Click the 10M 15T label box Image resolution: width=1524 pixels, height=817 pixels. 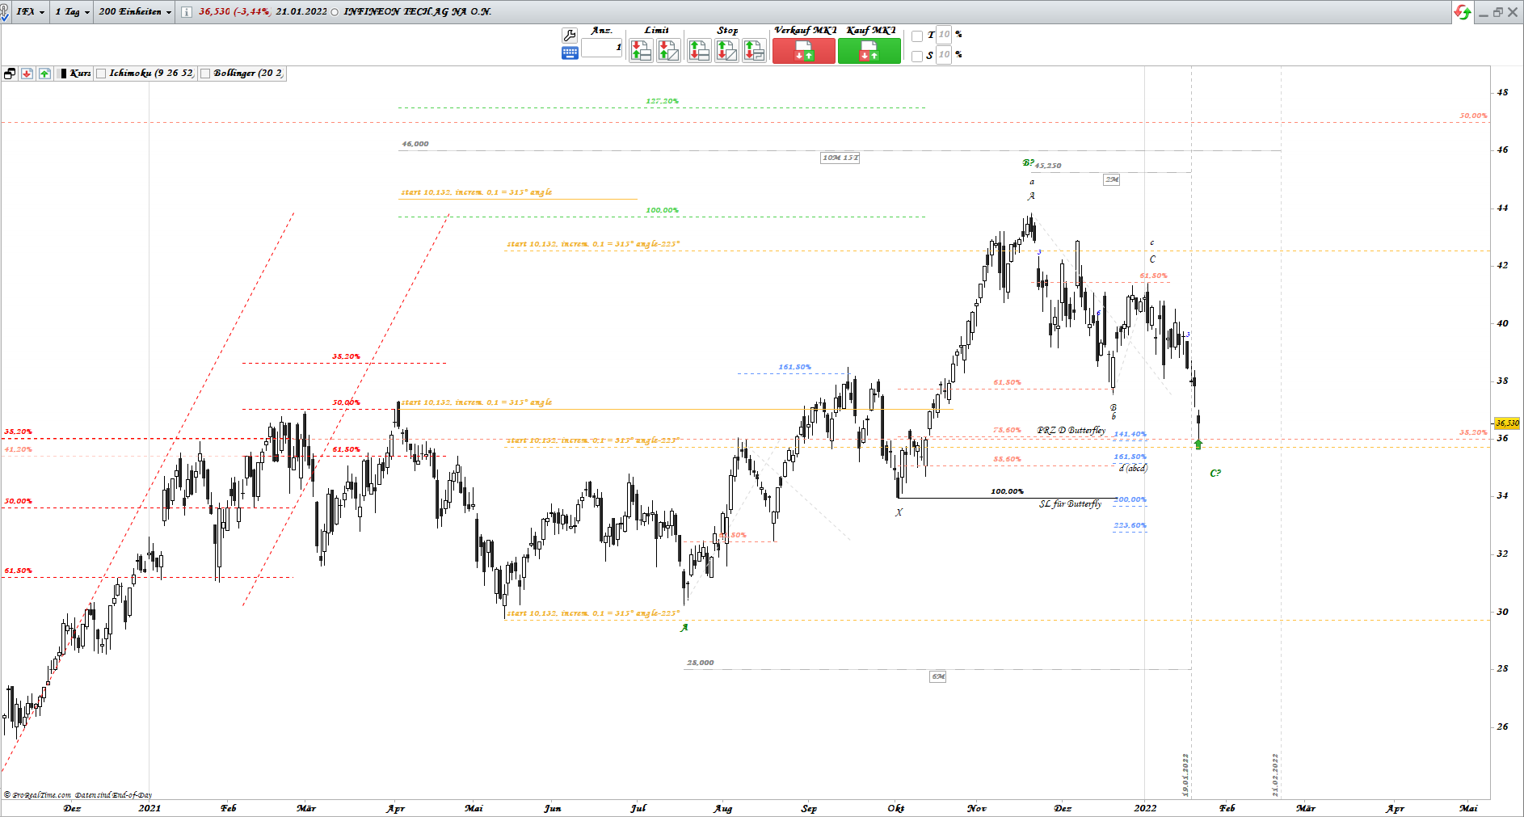[840, 158]
